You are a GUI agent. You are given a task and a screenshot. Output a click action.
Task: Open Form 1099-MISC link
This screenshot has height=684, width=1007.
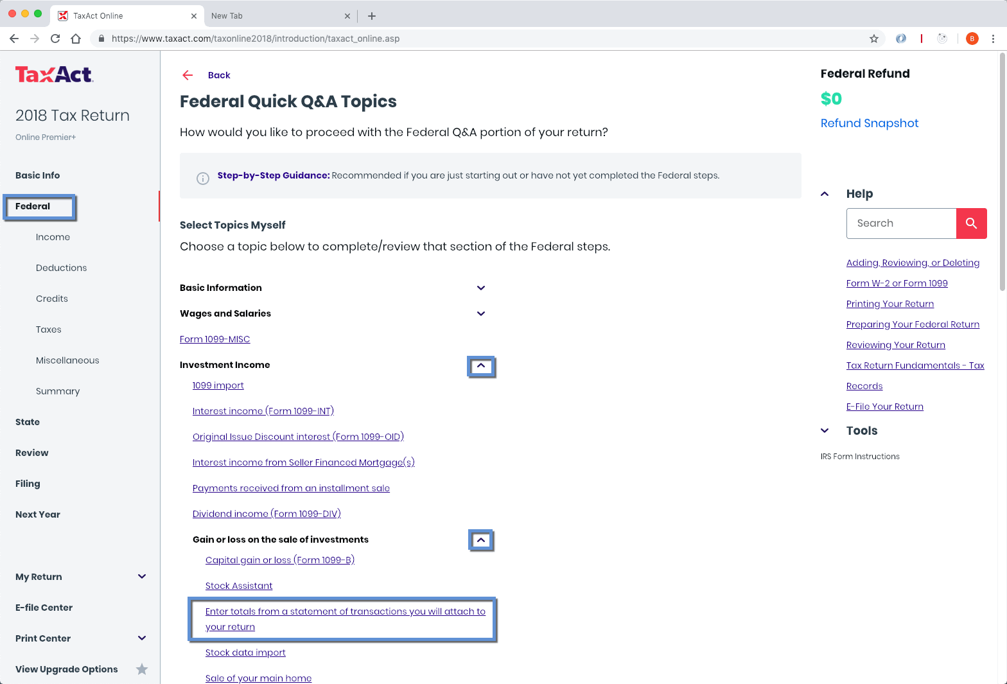click(215, 339)
